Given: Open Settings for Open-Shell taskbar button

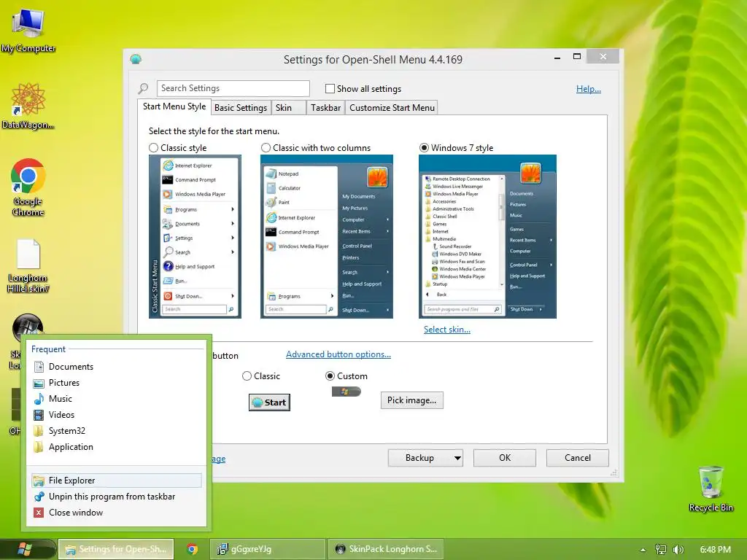Looking at the screenshot, I should pos(116,549).
